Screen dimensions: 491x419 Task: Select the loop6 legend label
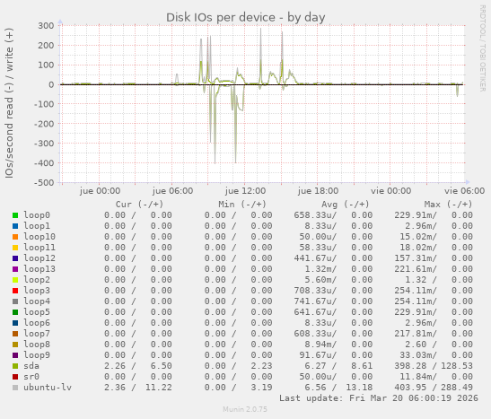[37, 323]
